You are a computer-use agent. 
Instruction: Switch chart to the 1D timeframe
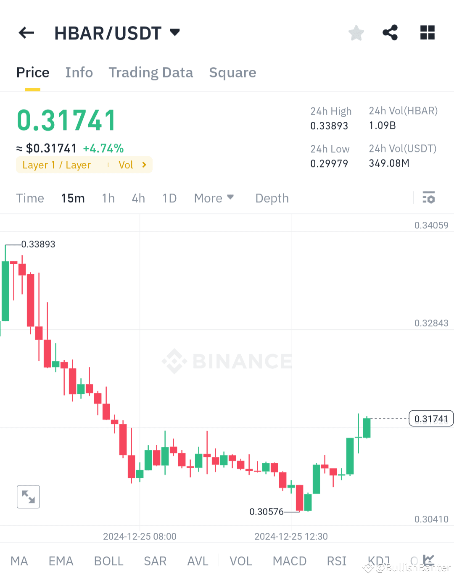[x=169, y=198]
